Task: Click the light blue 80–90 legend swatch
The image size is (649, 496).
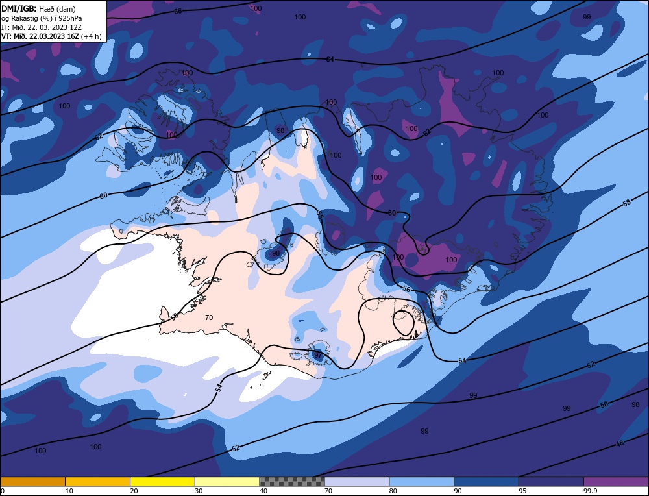Action: [421, 481]
